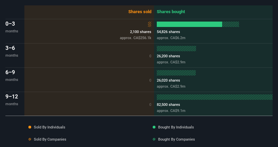Click the Shares bought column header

click(171, 12)
